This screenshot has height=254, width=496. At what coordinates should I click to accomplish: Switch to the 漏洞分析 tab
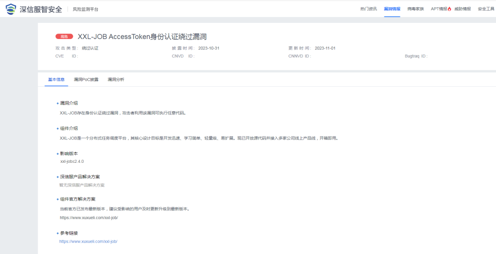pos(116,80)
